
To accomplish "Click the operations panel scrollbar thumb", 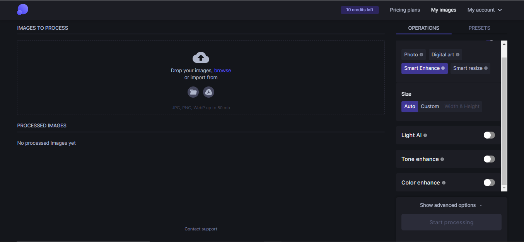I will click(x=504, y=120).
